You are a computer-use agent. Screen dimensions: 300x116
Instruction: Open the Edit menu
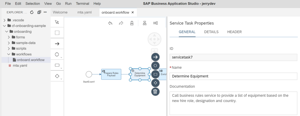[18, 4]
